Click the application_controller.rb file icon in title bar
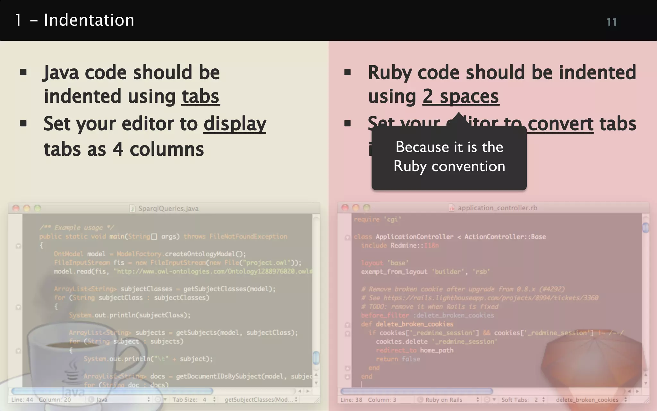The width and height of the screenshot is (657, 411). tap(452, 208)
